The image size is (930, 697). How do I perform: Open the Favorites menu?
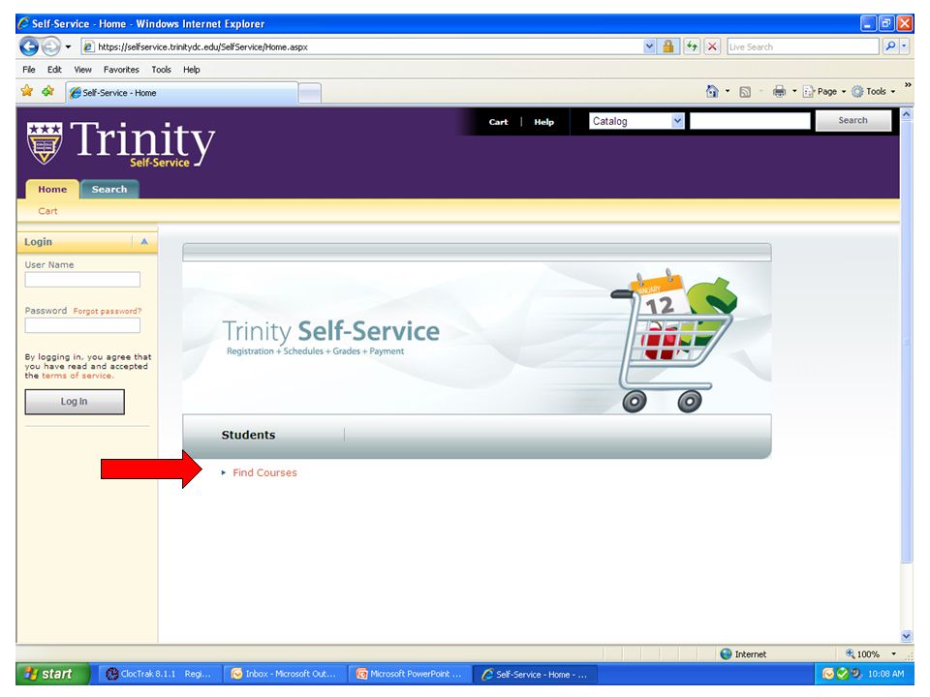point(121,70)
